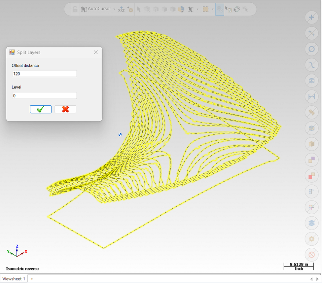Screen dimensions: 322x283
Task: Click the blue origin marker in the viewport
Action: 120,134
